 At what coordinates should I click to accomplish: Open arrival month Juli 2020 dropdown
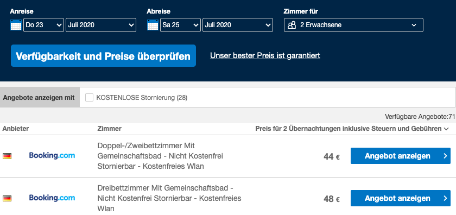click(x=101, y=25)
